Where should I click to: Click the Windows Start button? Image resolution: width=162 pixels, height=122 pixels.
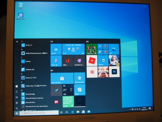click(x=17, y=113)
